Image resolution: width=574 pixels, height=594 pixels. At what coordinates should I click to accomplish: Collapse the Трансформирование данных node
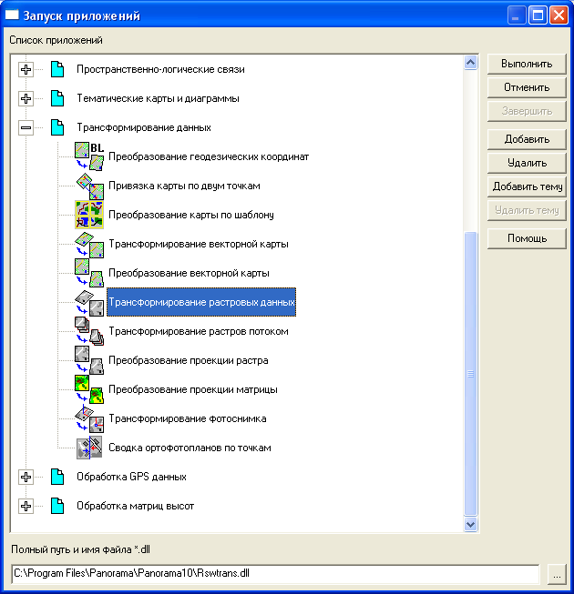tap(26, 127)
